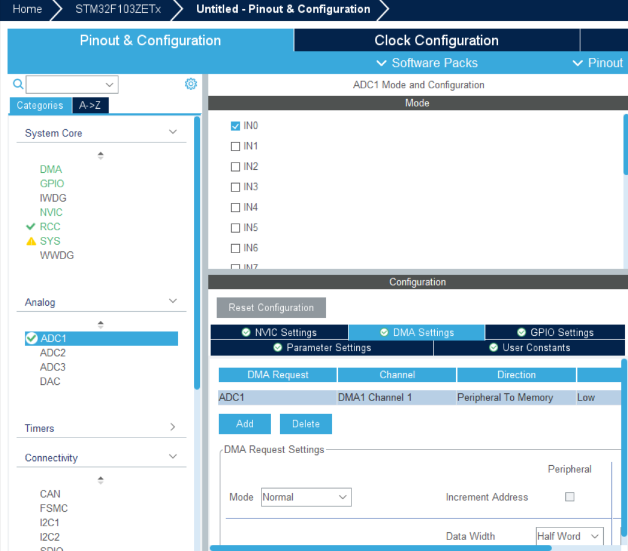Image resolution: width=628 pixels, height=551 pixels.
Task: Select the Pinout & Configuration tab
Action: click(x=150, y=40)
